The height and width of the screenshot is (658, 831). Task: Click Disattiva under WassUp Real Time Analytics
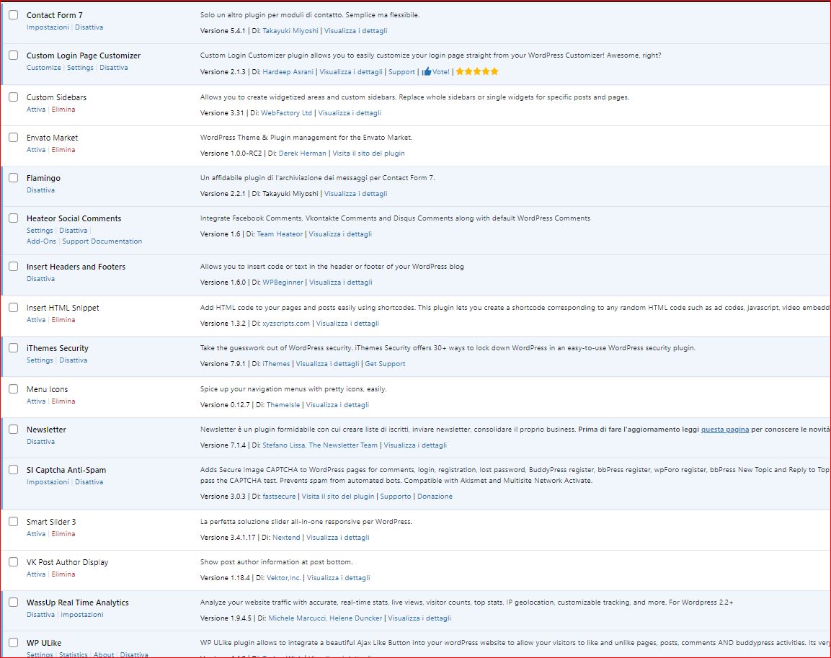click(x=41, y=615)
